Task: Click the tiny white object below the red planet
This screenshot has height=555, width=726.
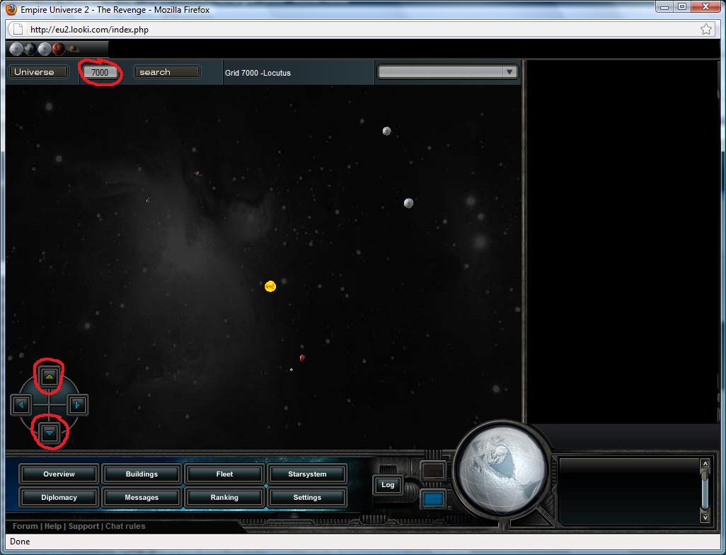Action: click(292, 370)
